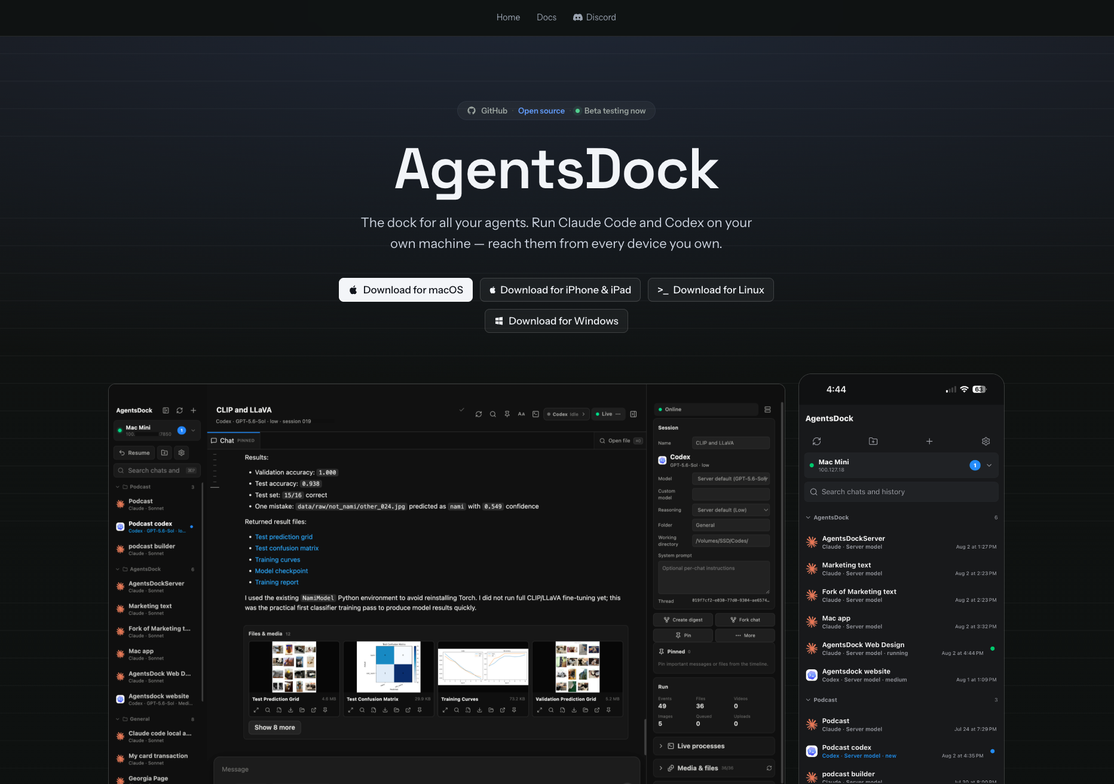
Task: Click Download for macOS button
Action: coord(406,290)
